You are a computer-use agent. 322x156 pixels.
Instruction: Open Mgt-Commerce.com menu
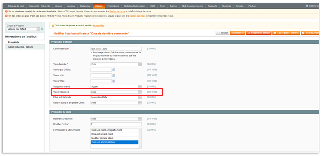pos(192,6)
